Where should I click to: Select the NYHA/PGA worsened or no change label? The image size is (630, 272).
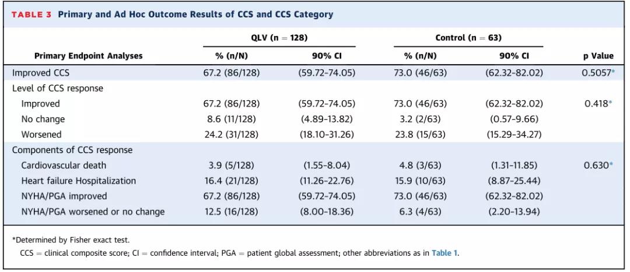coord(93,211)
